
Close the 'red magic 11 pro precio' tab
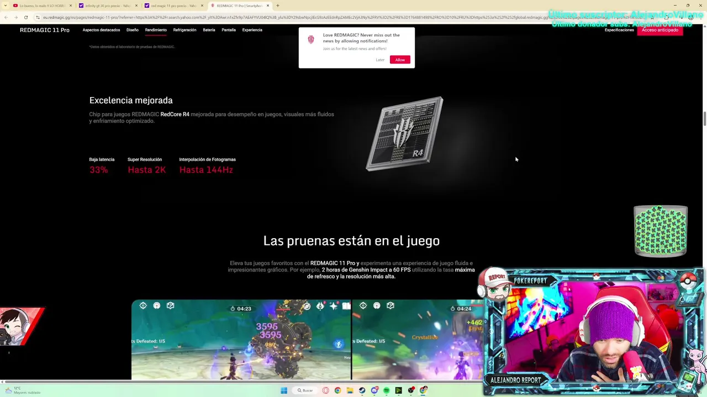click(x=202, y=6)
